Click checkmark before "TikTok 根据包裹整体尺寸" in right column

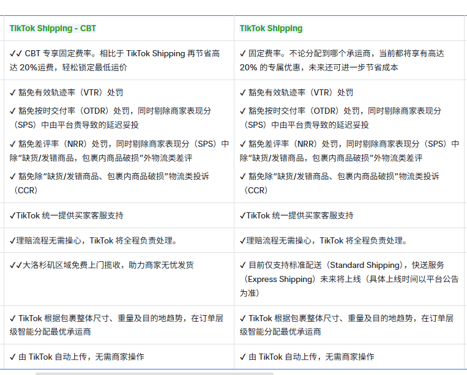click(243, 318)
